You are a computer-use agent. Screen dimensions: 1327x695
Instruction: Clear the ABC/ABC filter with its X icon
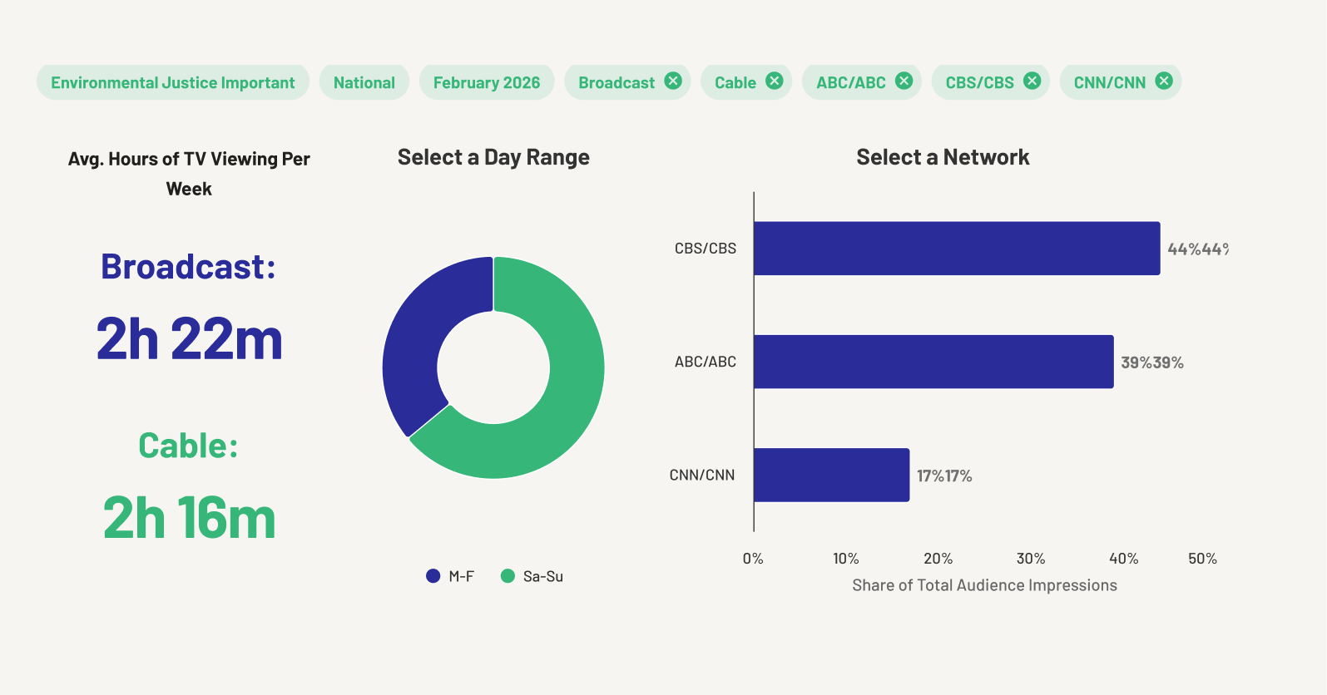tap(904, 81)
